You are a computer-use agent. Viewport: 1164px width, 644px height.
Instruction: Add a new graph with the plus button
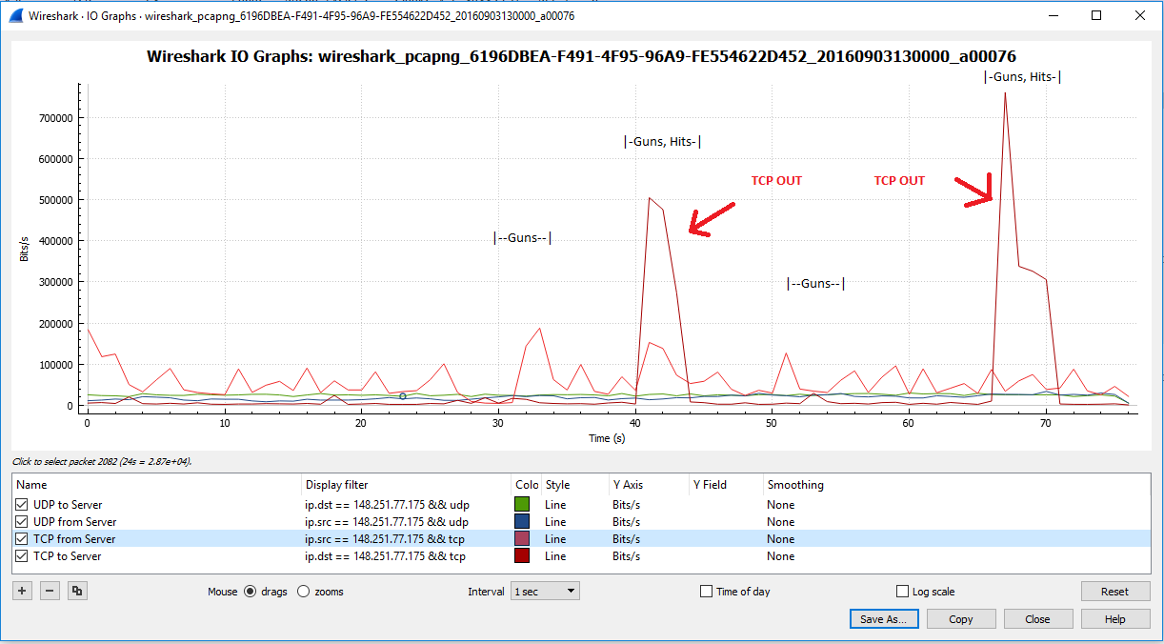pyautogui.click(x=22, y=592)
